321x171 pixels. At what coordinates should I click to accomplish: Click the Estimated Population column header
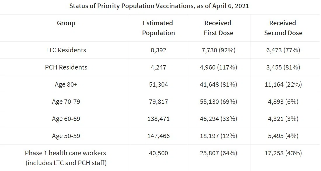(158, 28)
